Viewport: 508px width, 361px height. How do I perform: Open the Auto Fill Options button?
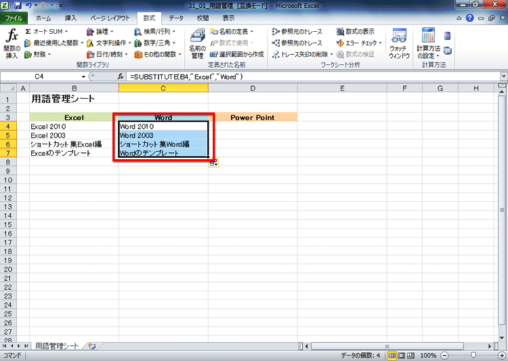(214, 163)
